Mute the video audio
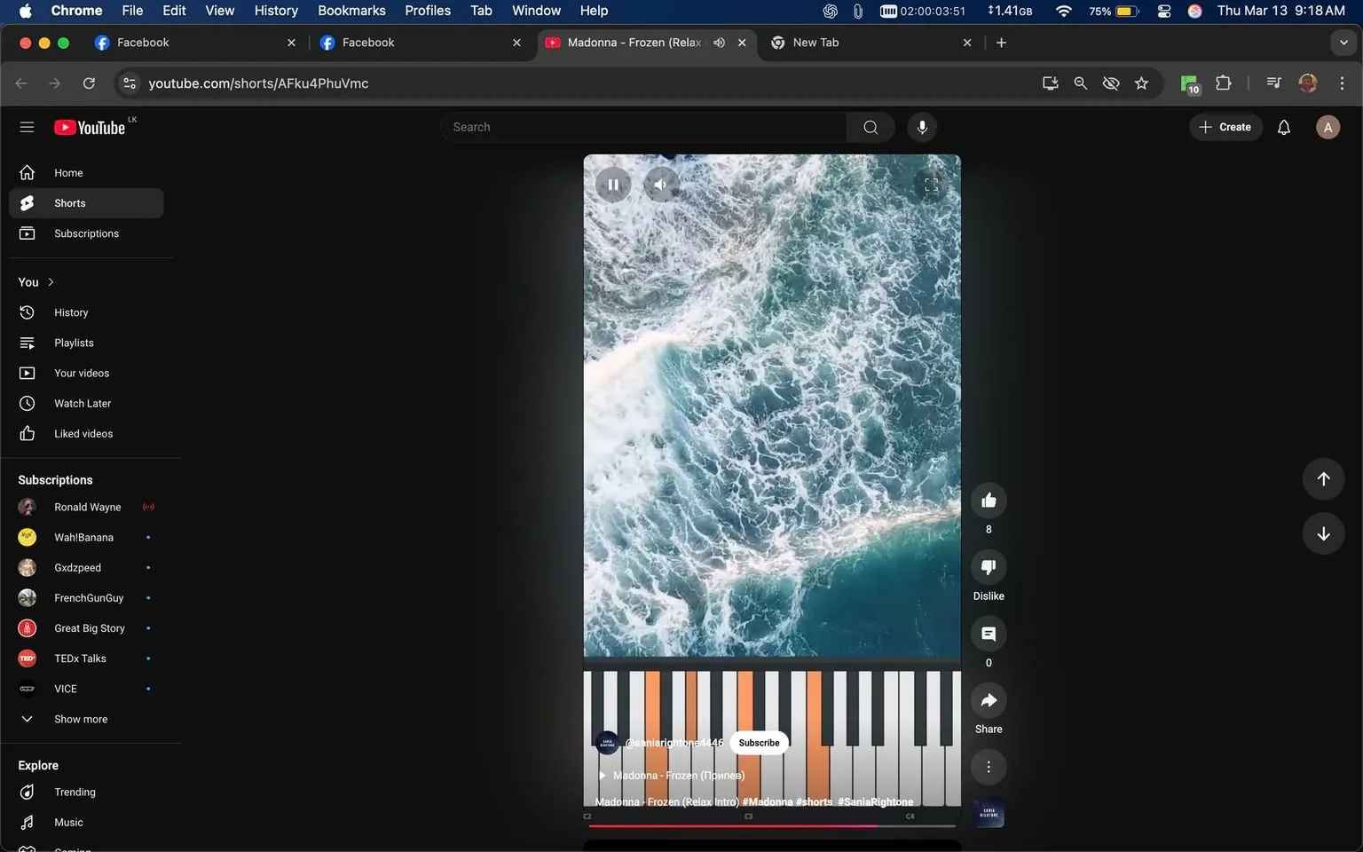 [660, 184]
